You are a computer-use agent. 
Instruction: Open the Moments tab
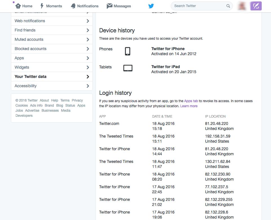click(x=51, y=6)
